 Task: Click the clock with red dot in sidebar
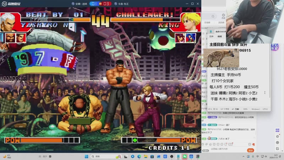(x=278, y=136)
